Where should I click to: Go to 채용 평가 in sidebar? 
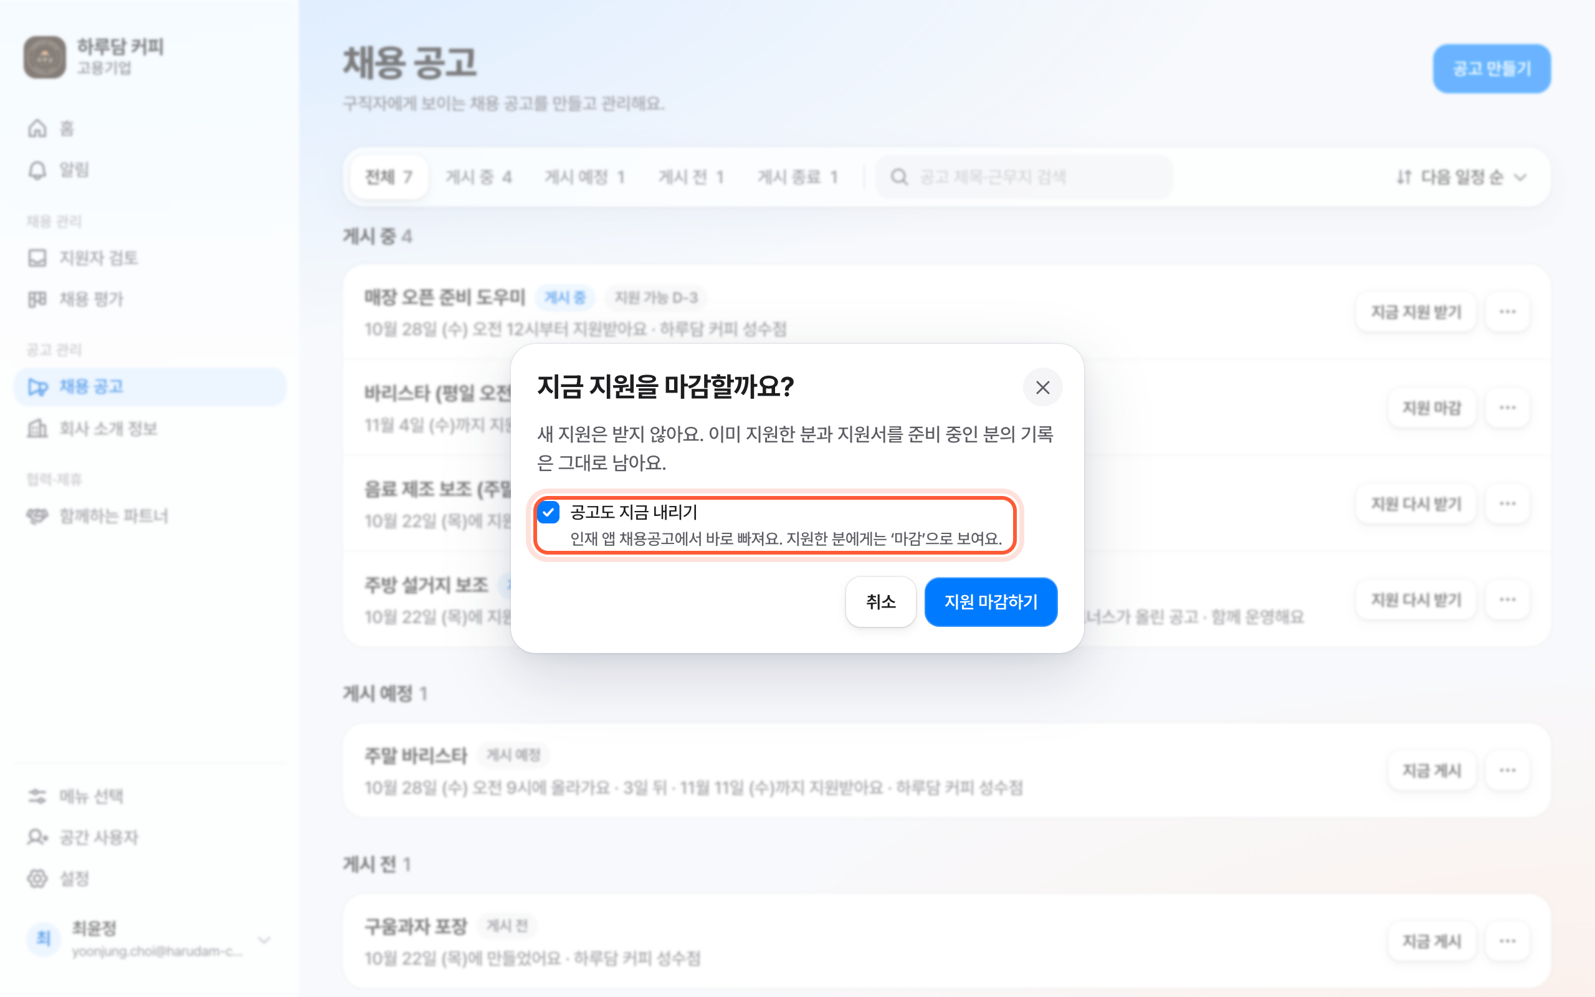tap(149, 299)
